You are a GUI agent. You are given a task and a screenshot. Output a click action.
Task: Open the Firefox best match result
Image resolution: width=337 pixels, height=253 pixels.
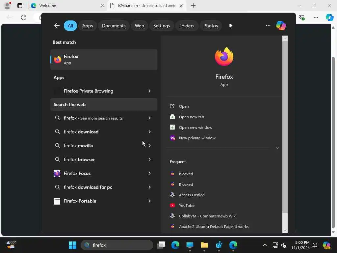tap(104, 60)
